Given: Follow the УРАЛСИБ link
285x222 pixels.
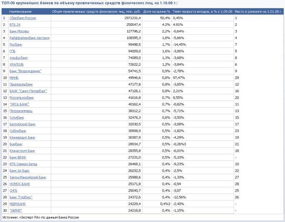Looking at the screenshot, I should (x=17, y=65).
